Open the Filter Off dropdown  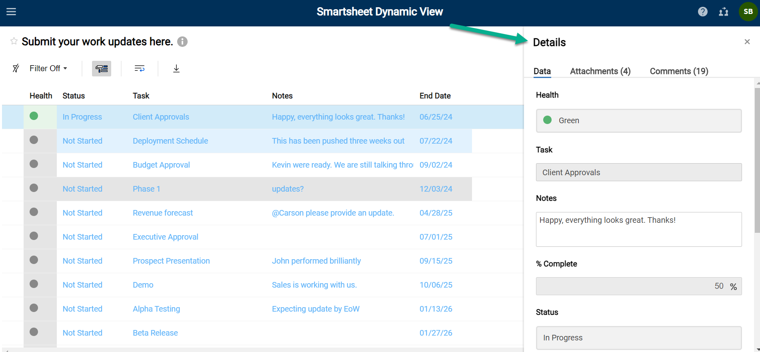pyautogui.click(x=48, y=68)
